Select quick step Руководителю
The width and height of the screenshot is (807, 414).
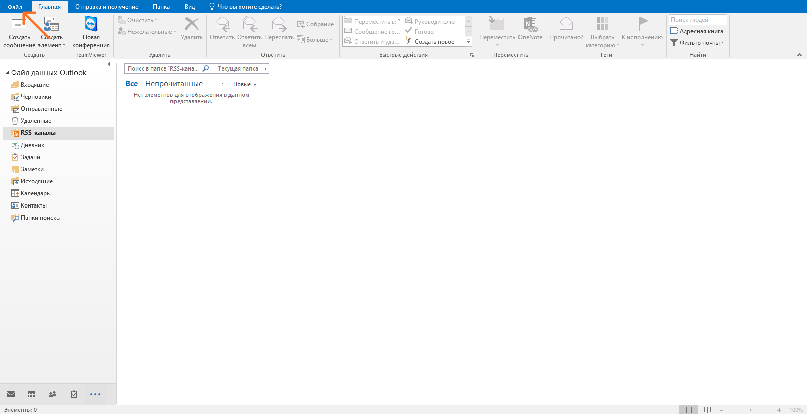[x=430, y=21]
